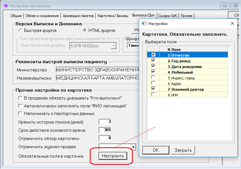241x169 pixels.
Task: Select the Мобильный row text
Action: coord(182,72)
